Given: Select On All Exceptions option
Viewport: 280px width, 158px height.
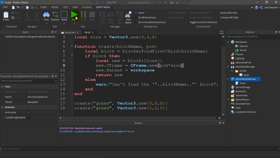Looking at the screenshot, I should (146, 18).
